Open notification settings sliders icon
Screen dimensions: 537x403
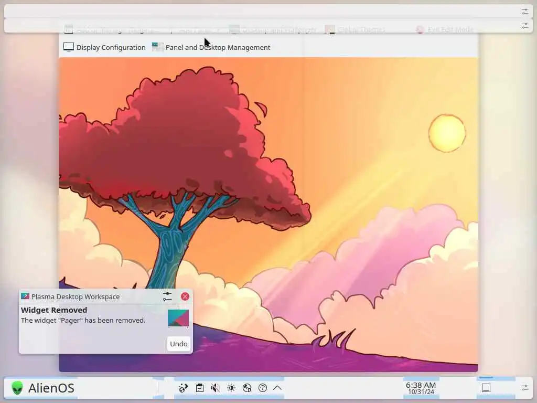[x=167, y=296]
